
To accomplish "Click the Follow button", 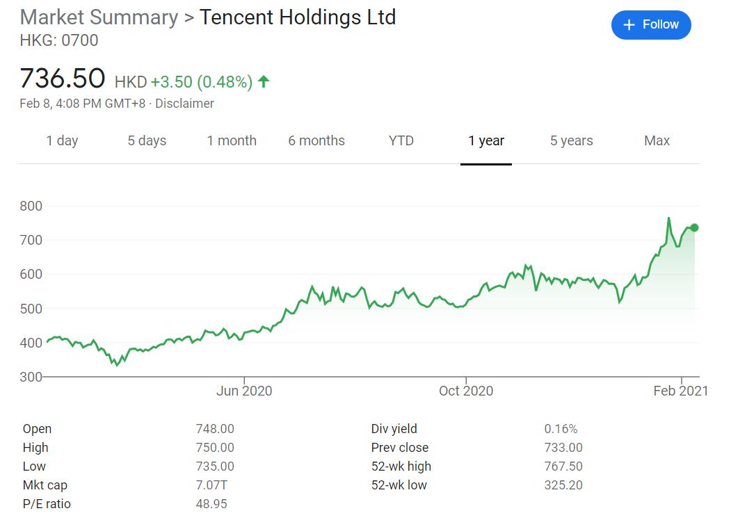I will click(x=650, y=25).
